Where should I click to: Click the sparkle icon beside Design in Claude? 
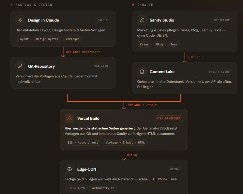[20, 20]
